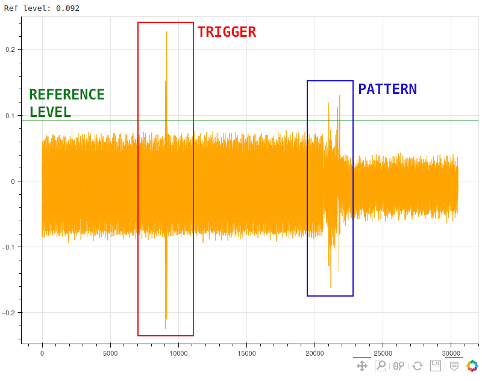Click the green REFERENCE LEVEL label
This screenshot has height=381, width=482.
66,103
